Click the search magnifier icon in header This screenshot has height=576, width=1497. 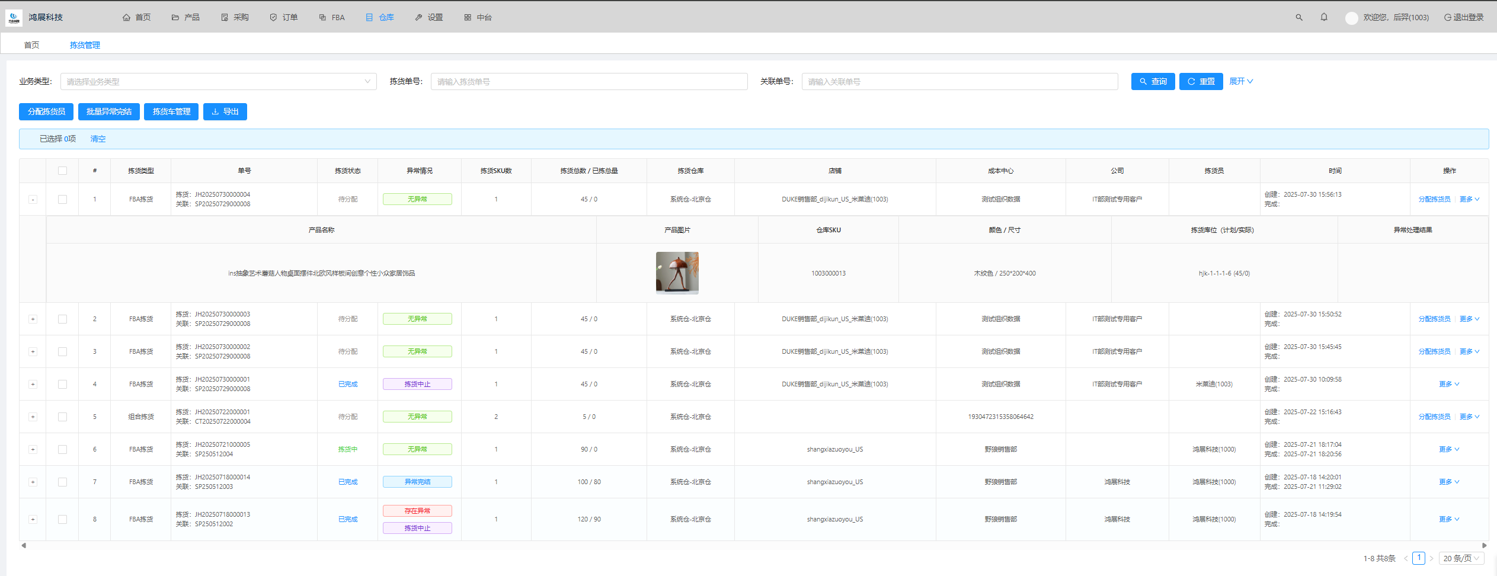coord(1298,18)
